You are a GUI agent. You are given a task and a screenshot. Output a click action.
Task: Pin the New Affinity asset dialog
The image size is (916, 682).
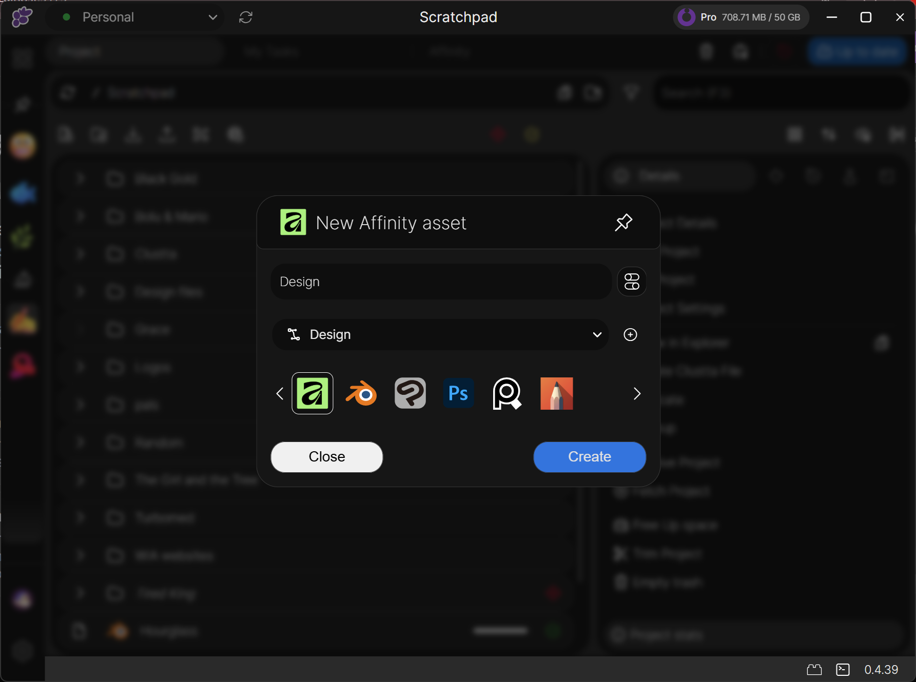coord(623,223)
